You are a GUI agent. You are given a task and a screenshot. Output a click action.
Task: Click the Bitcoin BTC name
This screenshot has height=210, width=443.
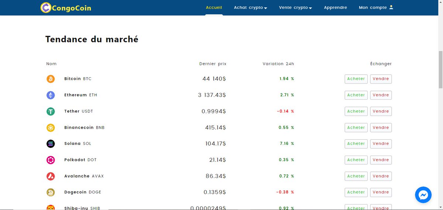pyautogui.click(x=78, y=79)
